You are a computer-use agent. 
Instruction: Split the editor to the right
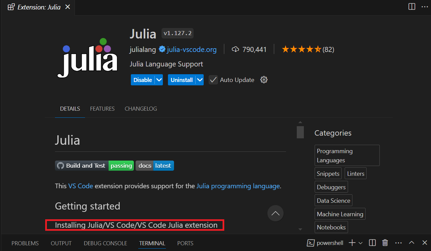click(412, 7)
